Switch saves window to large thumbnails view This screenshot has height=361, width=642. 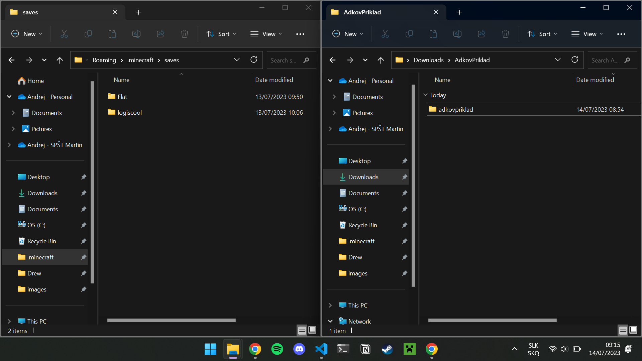(x=312, y=330)
